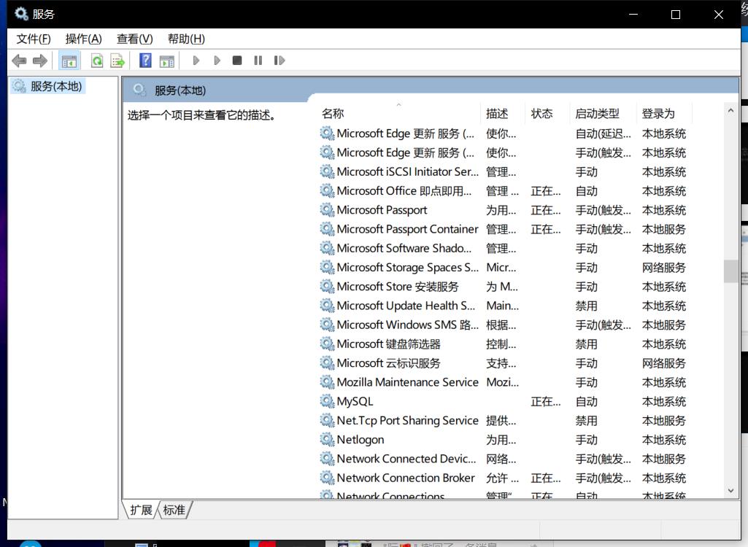This screenshot has height=547, width=748.
Task: Switch to the 扩展 tab
Action: pyautogui.click(x=141, y=510)
